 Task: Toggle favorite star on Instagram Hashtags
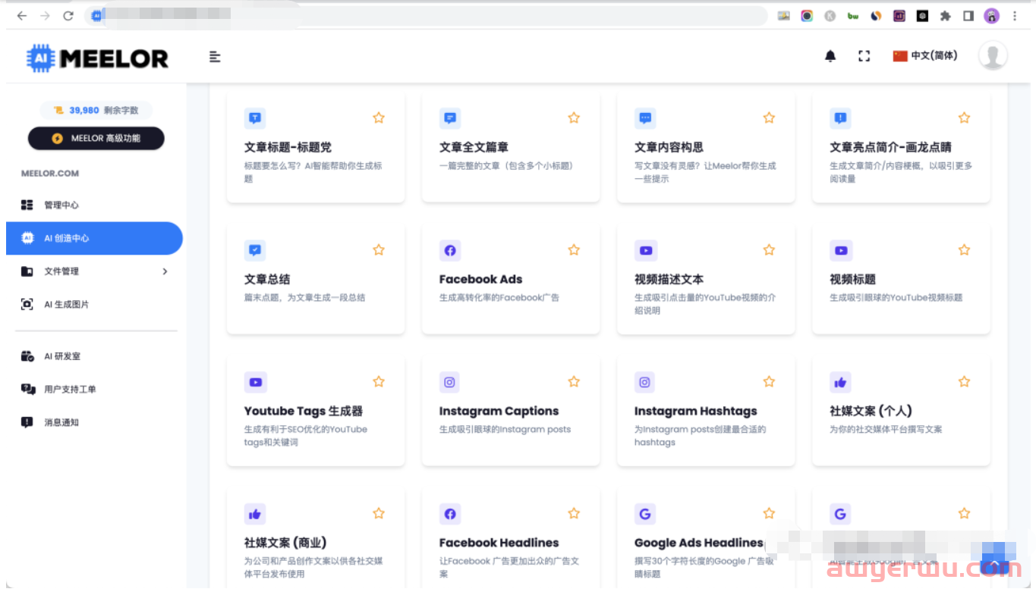point(769,381)
